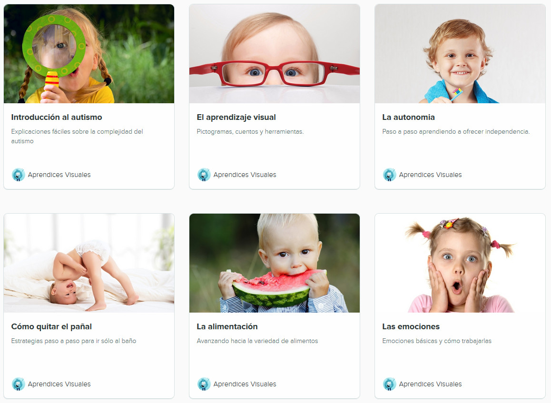Open the boy holding toothbrush image

[x=460, y=54]
